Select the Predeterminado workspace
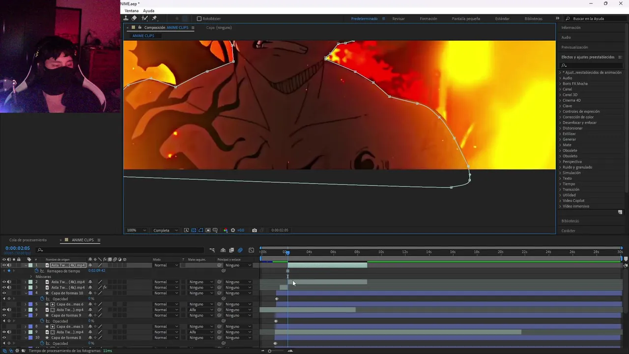629x354 pixels. [x=364, y=19]
